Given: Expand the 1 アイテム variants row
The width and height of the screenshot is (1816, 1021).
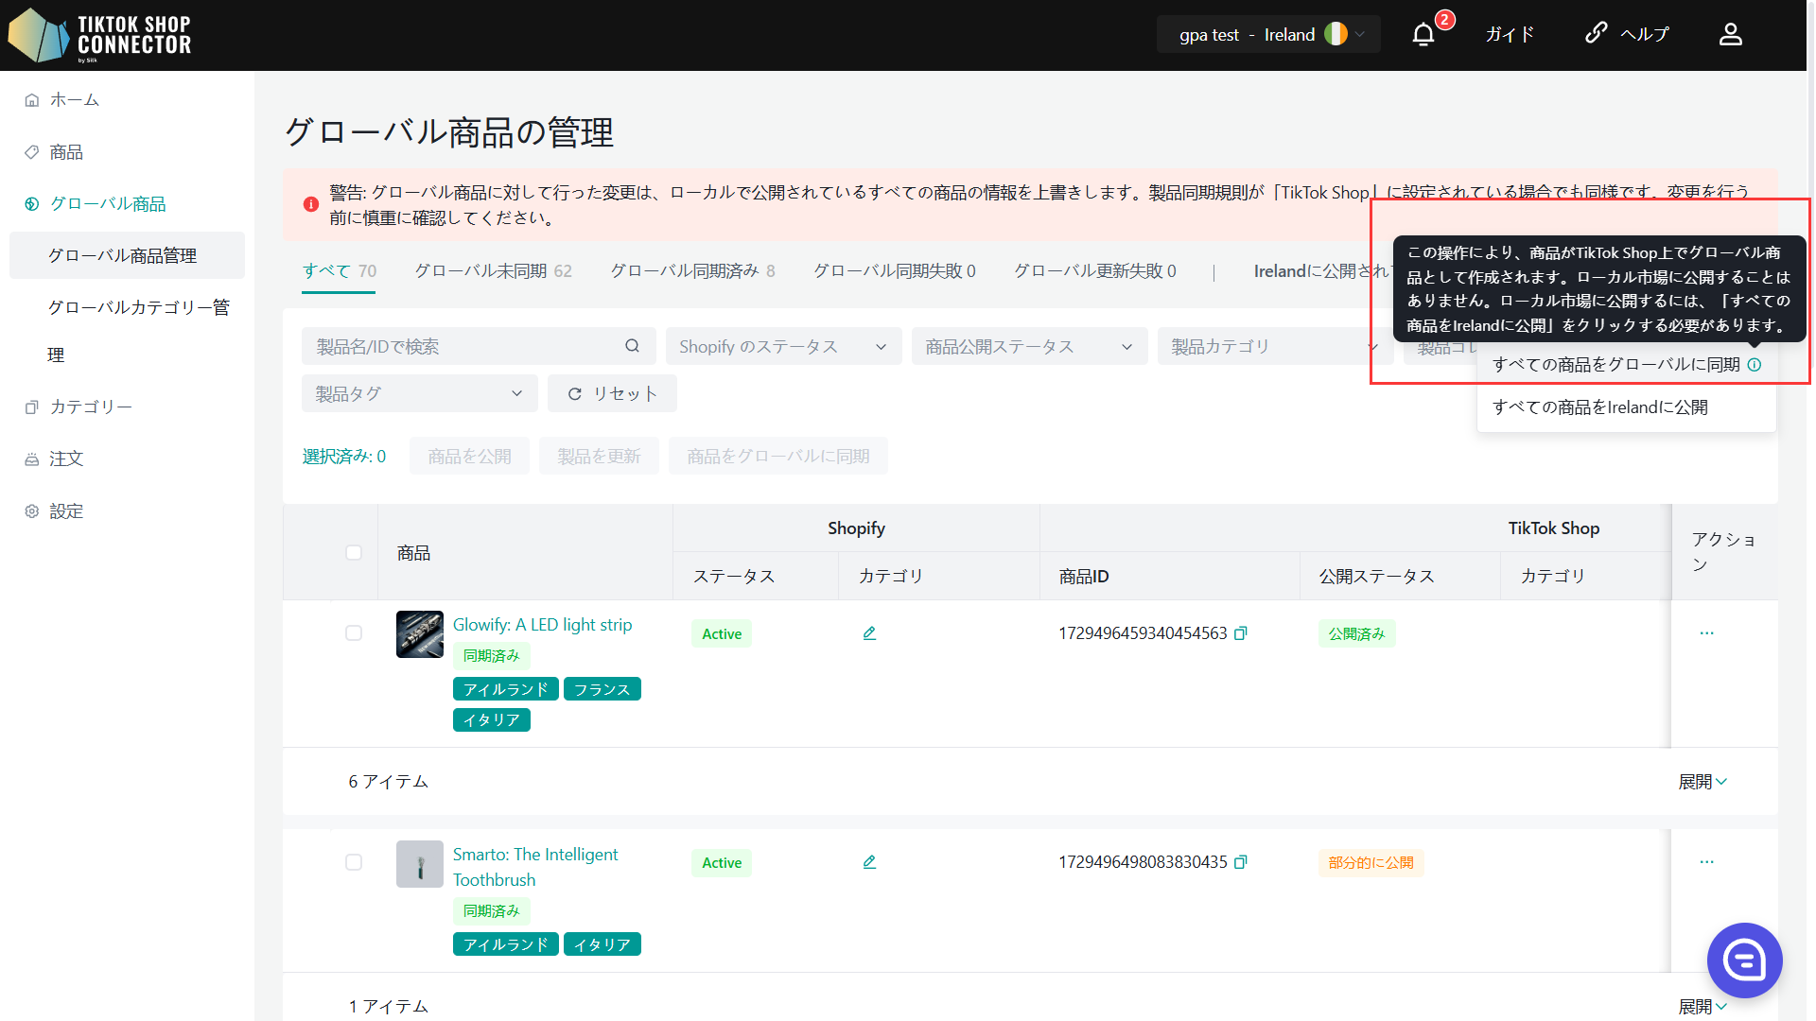Looking at the screenshot, I should point(1702,1007).
